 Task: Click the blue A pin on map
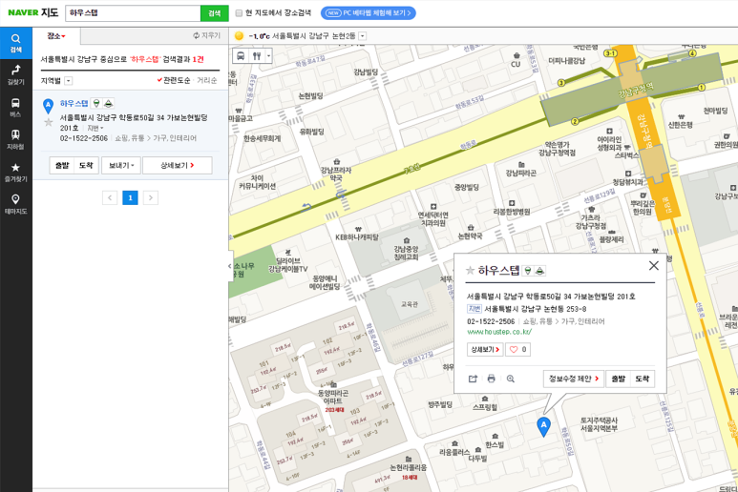[543, 426]
